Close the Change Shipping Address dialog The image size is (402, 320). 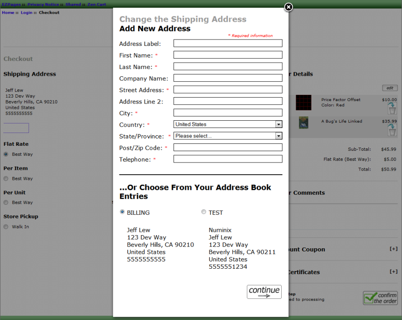pyautogui.click(x=288, y=7)
